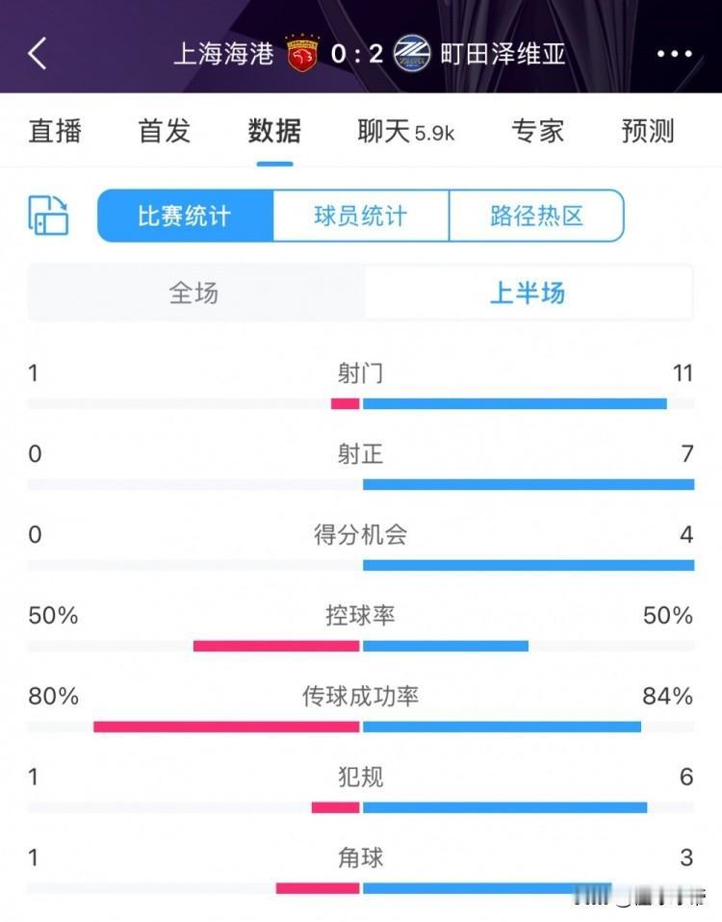The height and width of the screenshot is (922, 722).
Task: Switch to the 首发 lineup tab
Action: (x=164, y=131)
